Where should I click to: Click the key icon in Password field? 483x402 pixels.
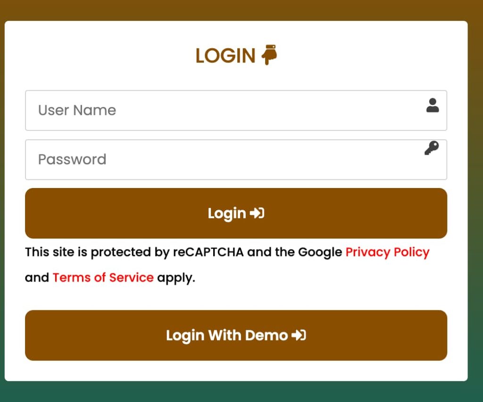pos(431,148)
